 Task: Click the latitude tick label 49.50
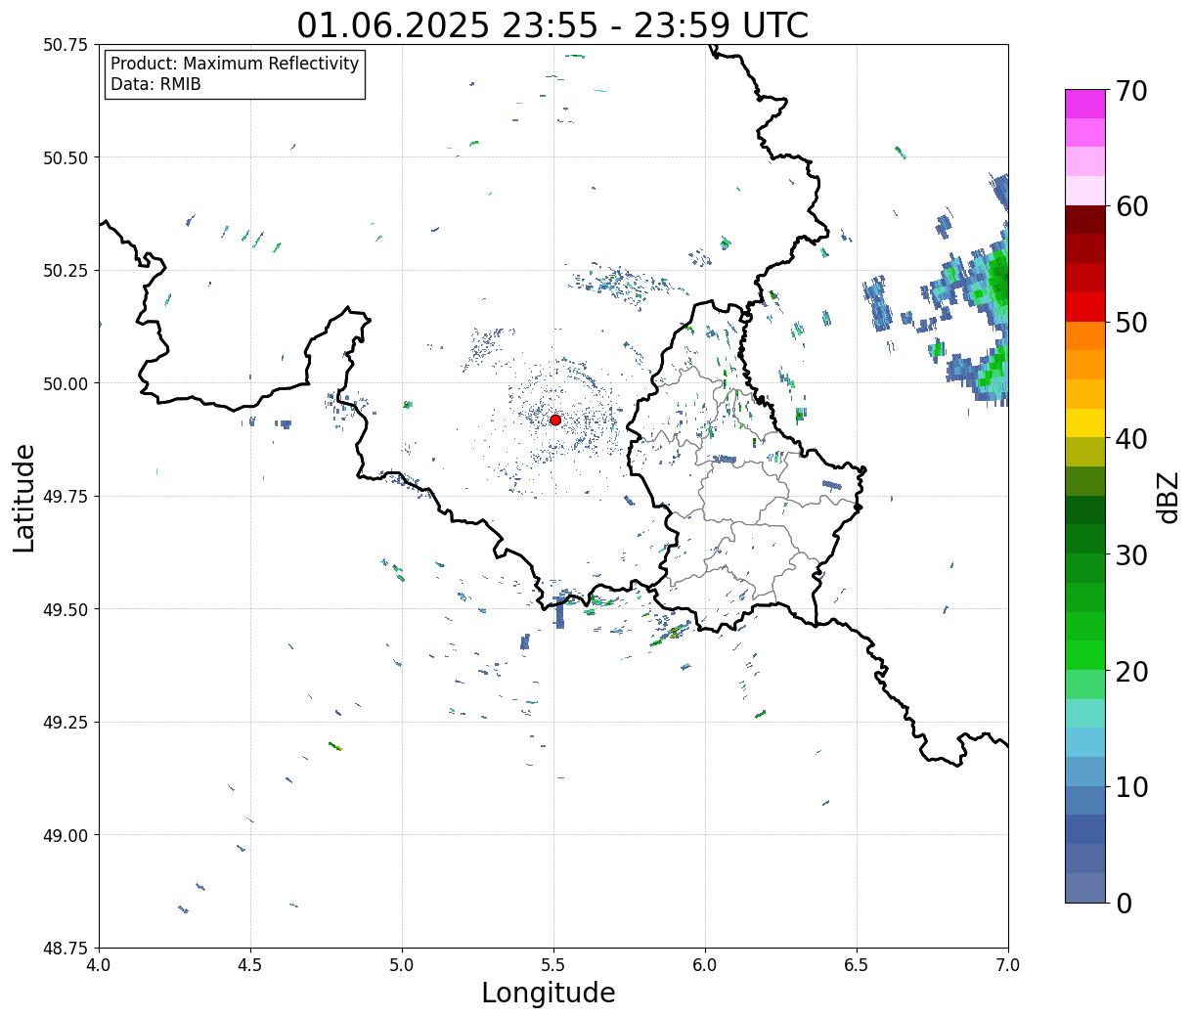click(x=65, y=609)
